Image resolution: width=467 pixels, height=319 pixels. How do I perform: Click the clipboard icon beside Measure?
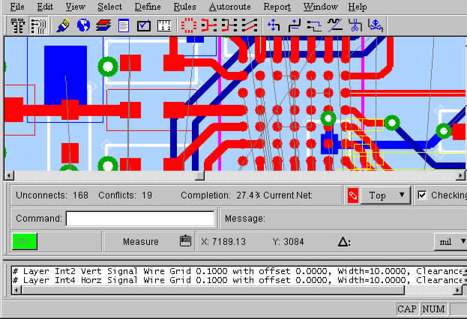pyautogui.click(x=185, y=241)
